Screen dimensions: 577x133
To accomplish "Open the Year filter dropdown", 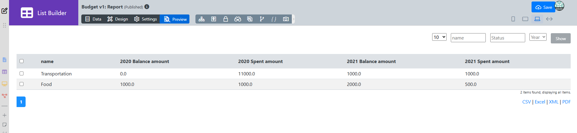I will (538, 37).
